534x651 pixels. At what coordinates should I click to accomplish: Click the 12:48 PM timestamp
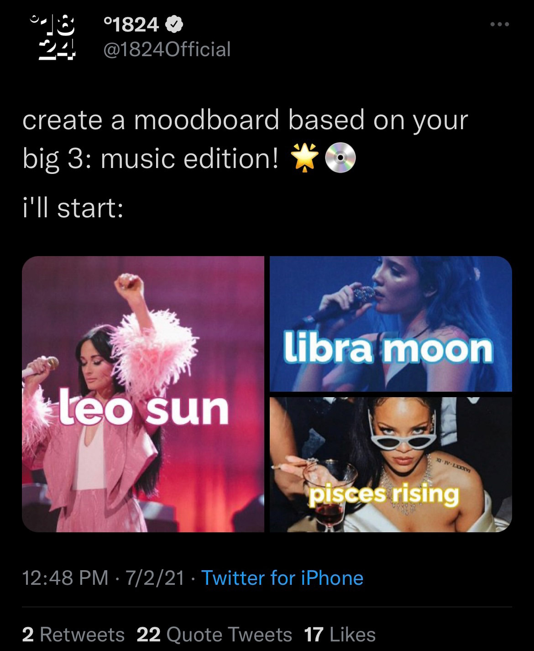65,578
